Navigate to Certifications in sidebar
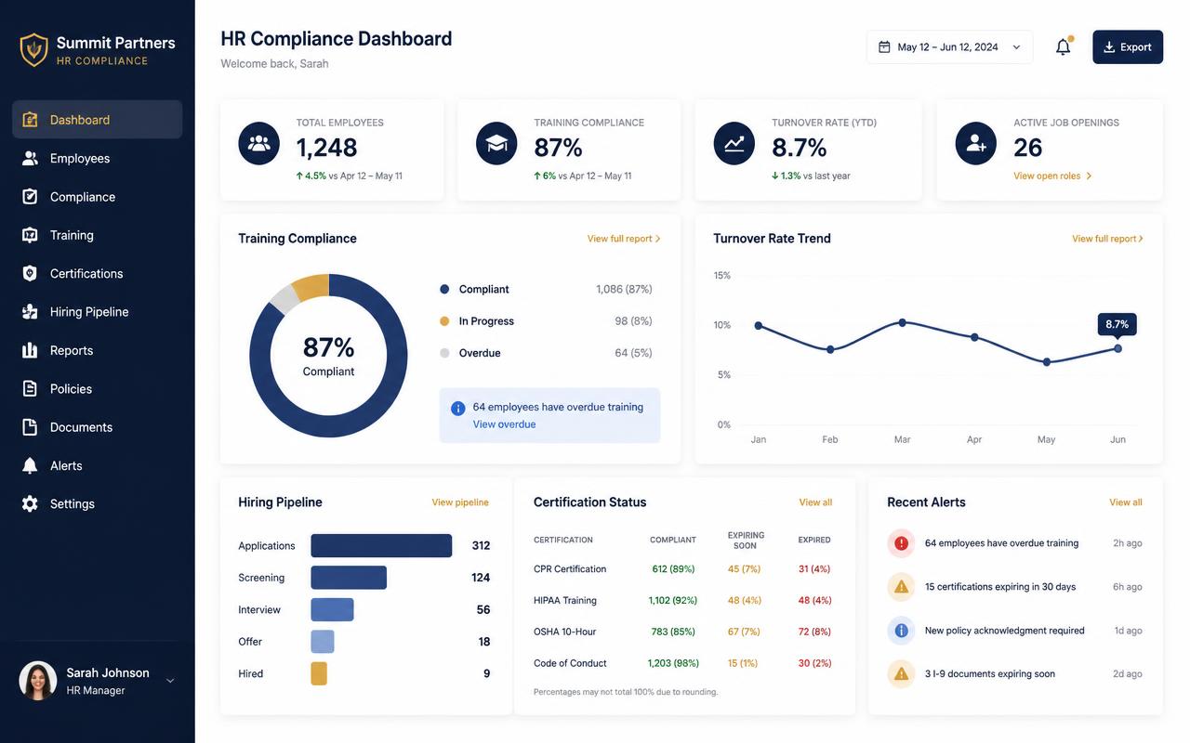This screenshot has width=1190, height=743. click(97, 273)
